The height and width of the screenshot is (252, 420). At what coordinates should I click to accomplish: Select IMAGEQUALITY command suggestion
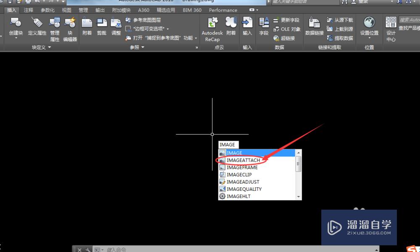[x=257, y=189]
